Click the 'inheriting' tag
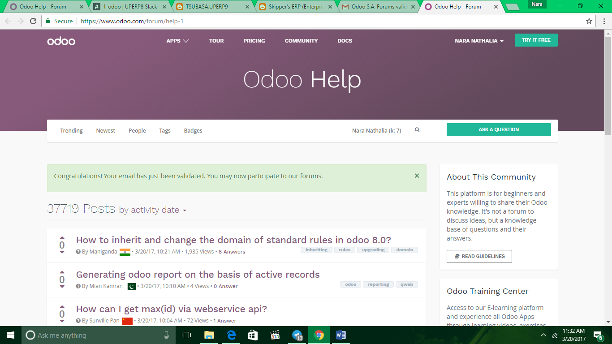This screenshot has width=612, height=344. (317, 250)
